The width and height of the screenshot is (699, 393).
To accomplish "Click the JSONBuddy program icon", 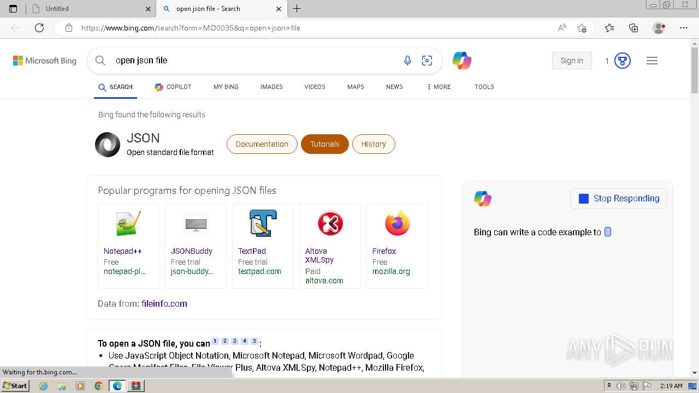I will 196,224.
